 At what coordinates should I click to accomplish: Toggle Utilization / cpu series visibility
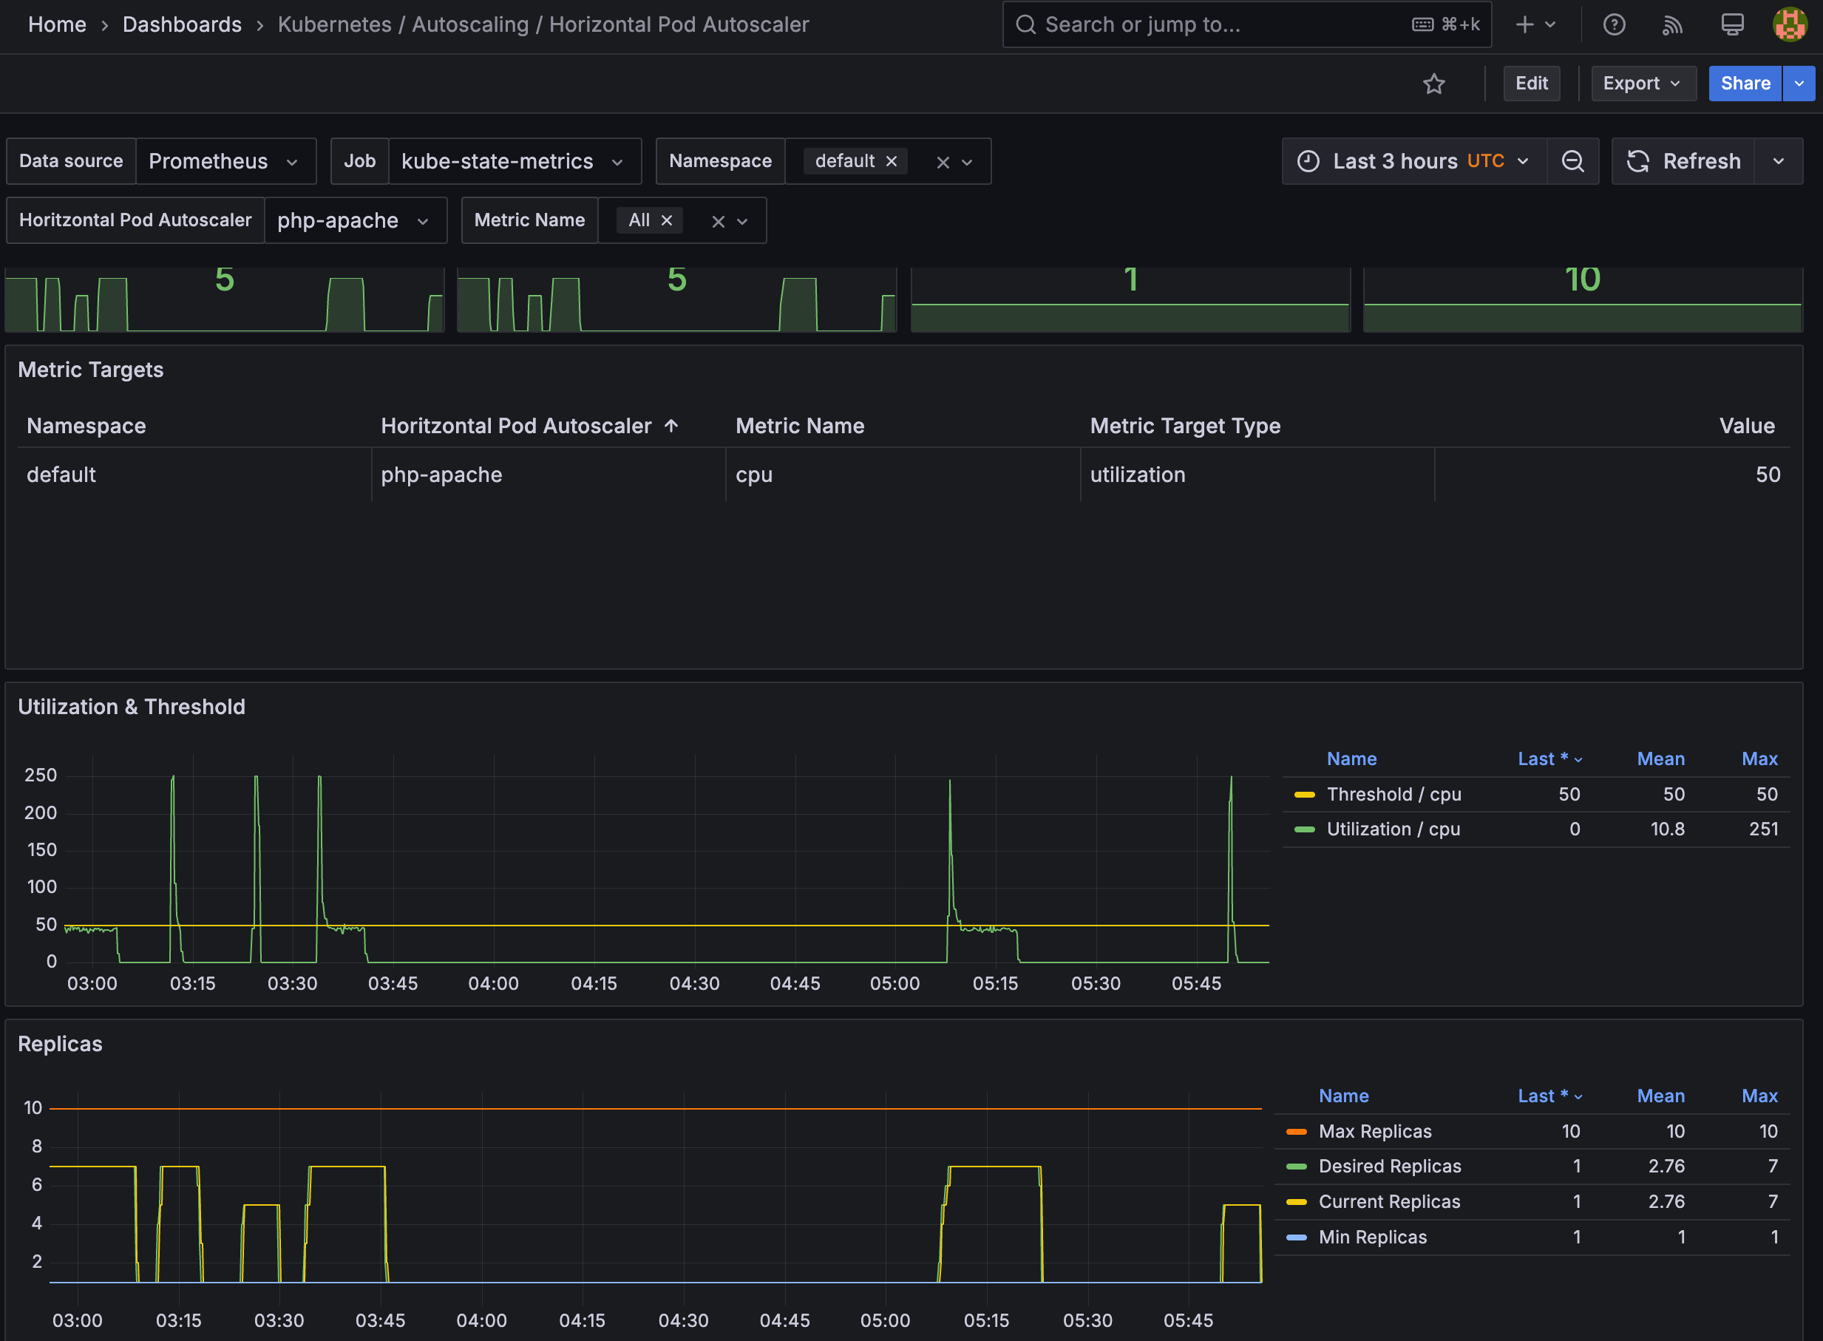(1393, 829)
